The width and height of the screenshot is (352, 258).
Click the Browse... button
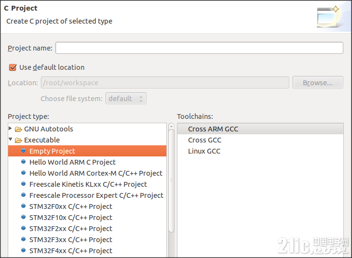(x=318, y=82)
